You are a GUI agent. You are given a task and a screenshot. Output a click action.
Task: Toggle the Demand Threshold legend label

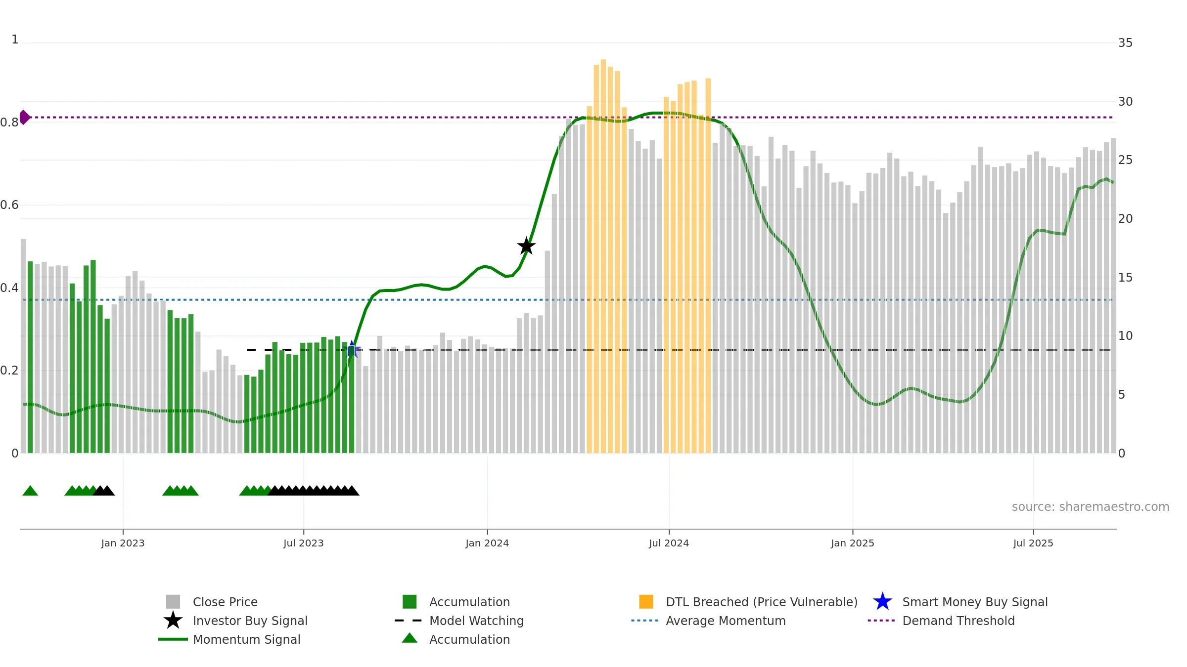pos(959,621)
